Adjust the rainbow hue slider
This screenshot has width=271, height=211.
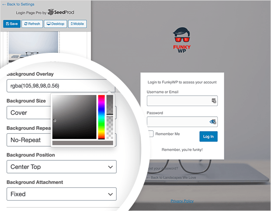pos(101,117)
